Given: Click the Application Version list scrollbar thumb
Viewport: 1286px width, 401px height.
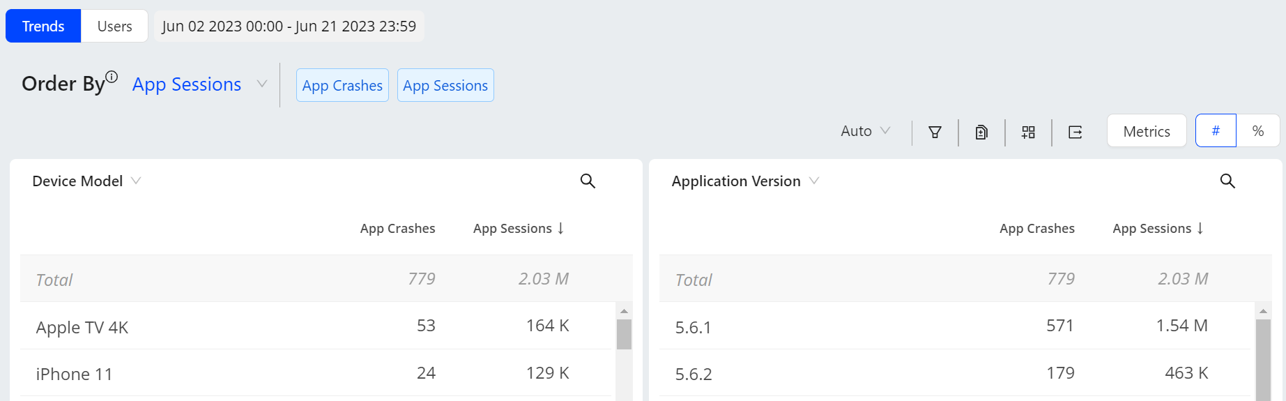Looking at the screenshot, I should click(1263, 360).
